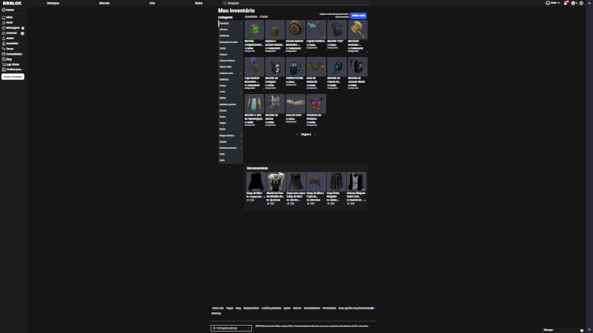Click the Roblox logo
This screenshot has height=333, width=593.
[x=12, y=3]
